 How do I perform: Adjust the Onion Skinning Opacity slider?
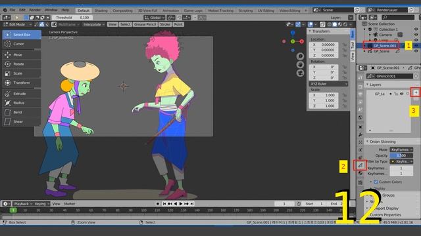[401, 155]
